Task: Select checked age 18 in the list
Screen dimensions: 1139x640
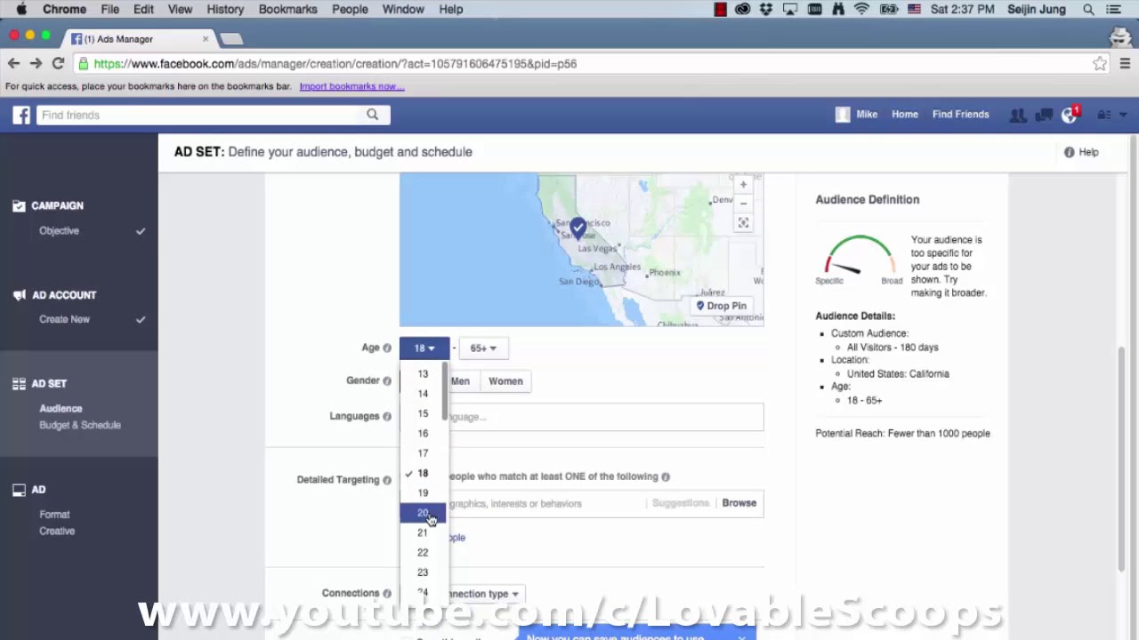Action: click(423, 474)
